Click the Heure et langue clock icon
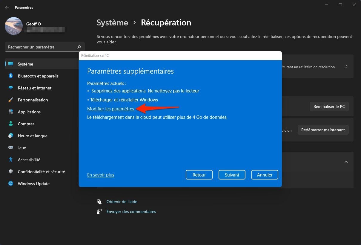The width and height of the screenshot is (361, 245). (11, 136)
